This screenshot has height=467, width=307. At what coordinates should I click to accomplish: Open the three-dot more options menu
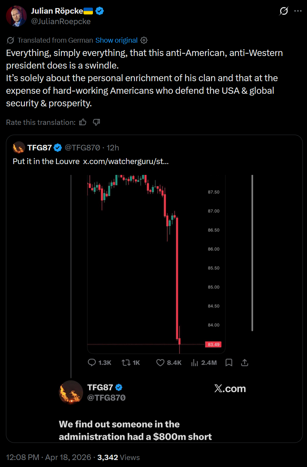coord(298,11)
